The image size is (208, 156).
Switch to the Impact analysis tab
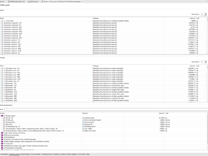tap(25, 154)
